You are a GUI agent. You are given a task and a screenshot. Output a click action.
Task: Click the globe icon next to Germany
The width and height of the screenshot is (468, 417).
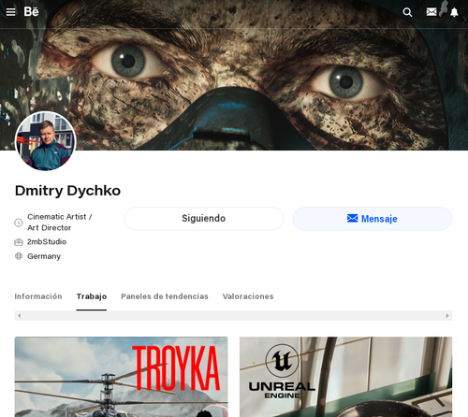(x=19, y=256)
